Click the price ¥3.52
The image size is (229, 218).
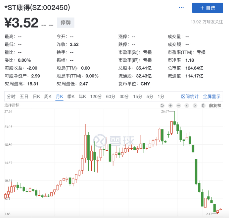[x=22, y=23]
